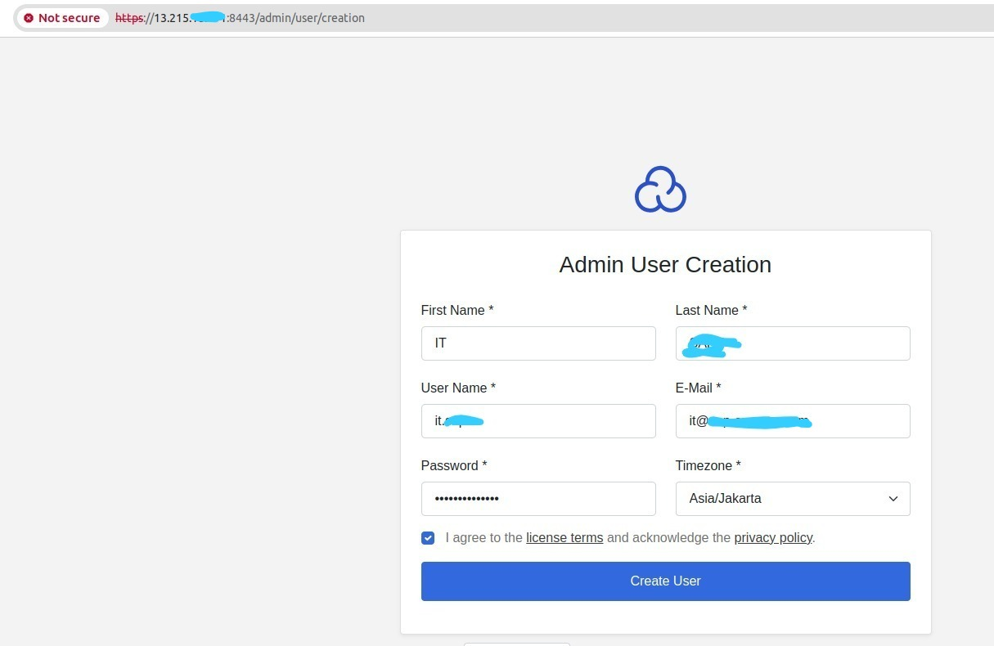Toggle the license terms agreement box
This screenshot has height=646, width=994.
428,537
